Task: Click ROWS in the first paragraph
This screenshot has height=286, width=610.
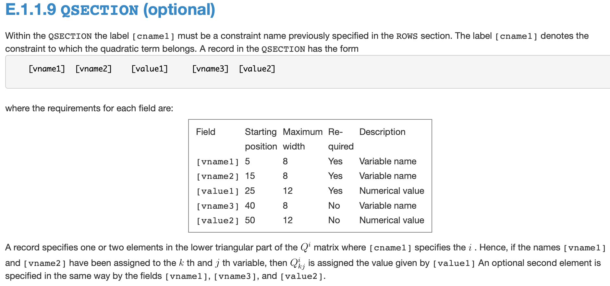Action: 407,36
